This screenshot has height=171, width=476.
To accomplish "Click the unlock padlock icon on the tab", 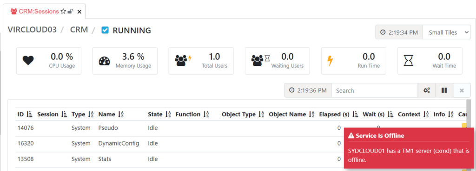I will (x=71, y=12).
